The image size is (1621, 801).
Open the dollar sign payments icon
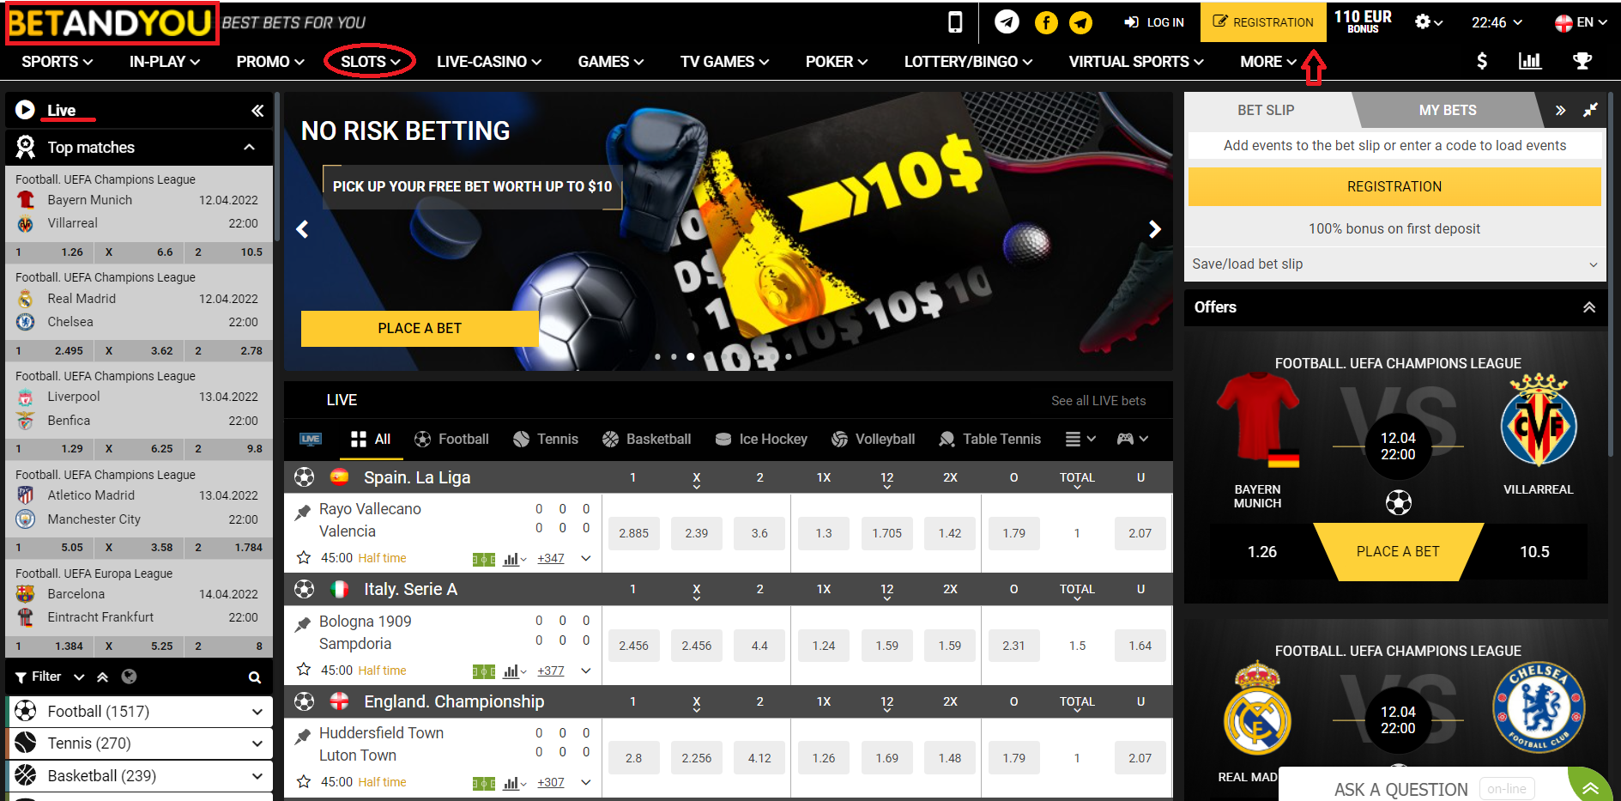point(1481,61)
